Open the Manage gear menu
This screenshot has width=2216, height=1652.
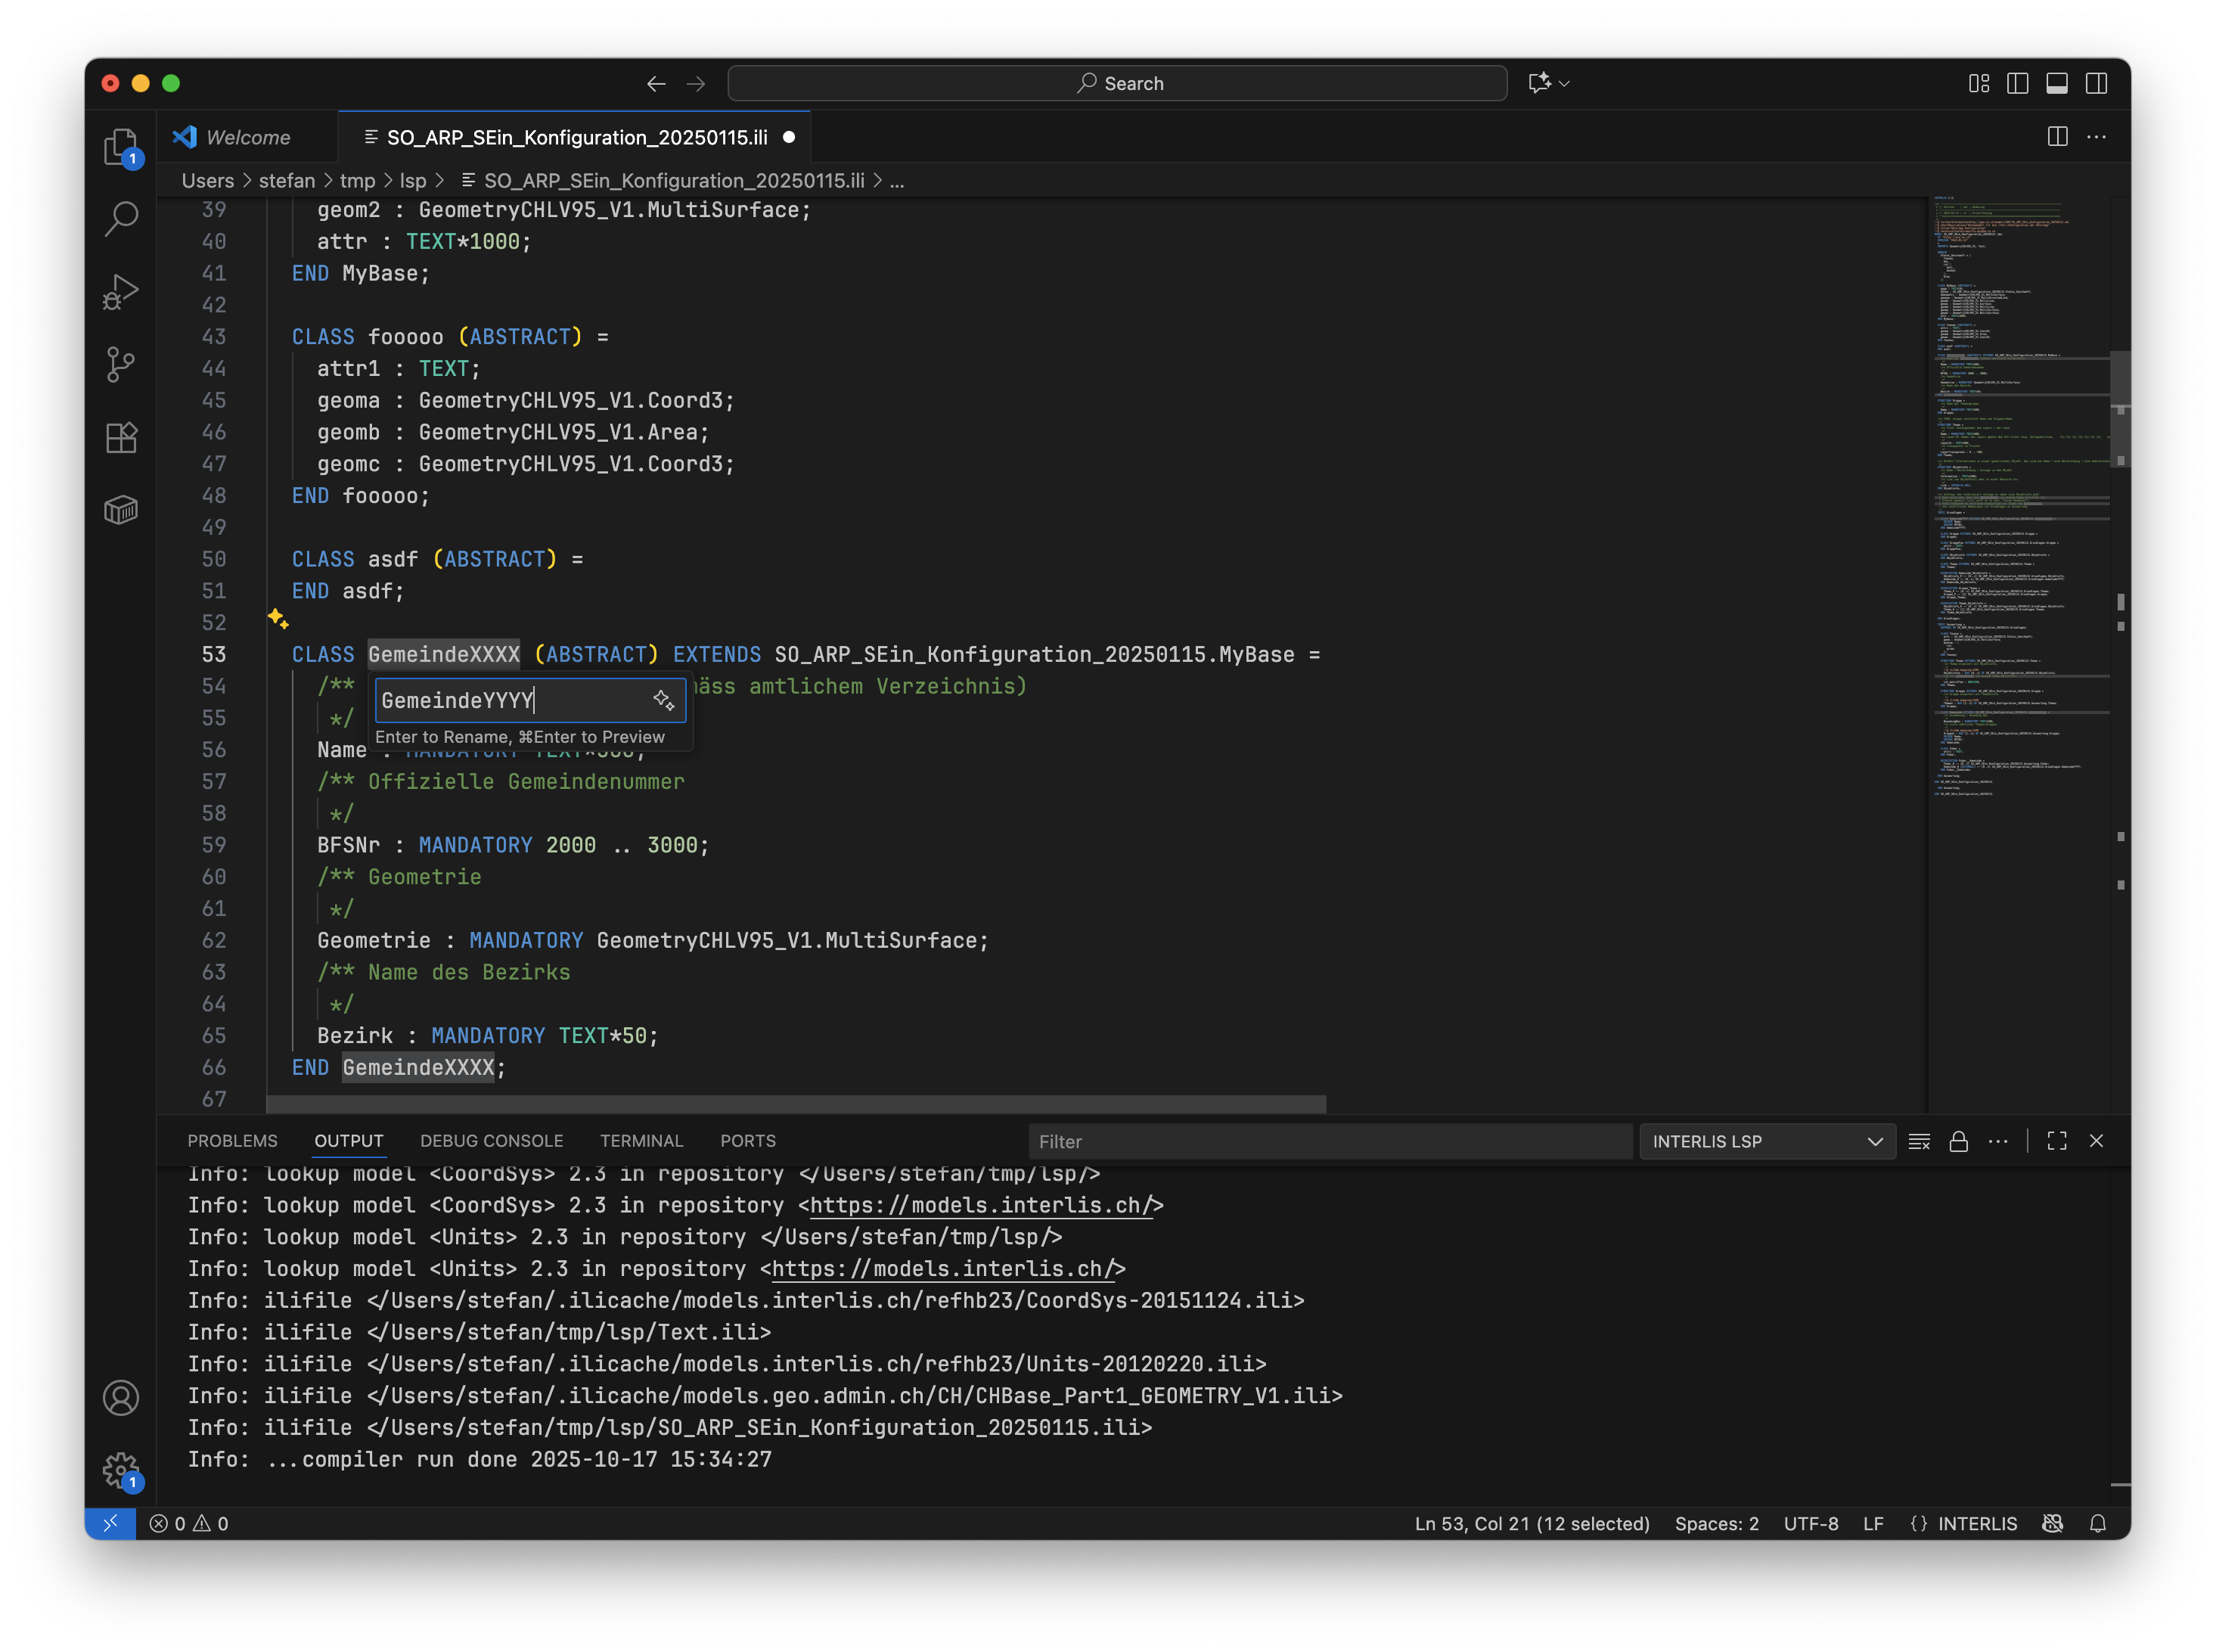(120, 1470)
